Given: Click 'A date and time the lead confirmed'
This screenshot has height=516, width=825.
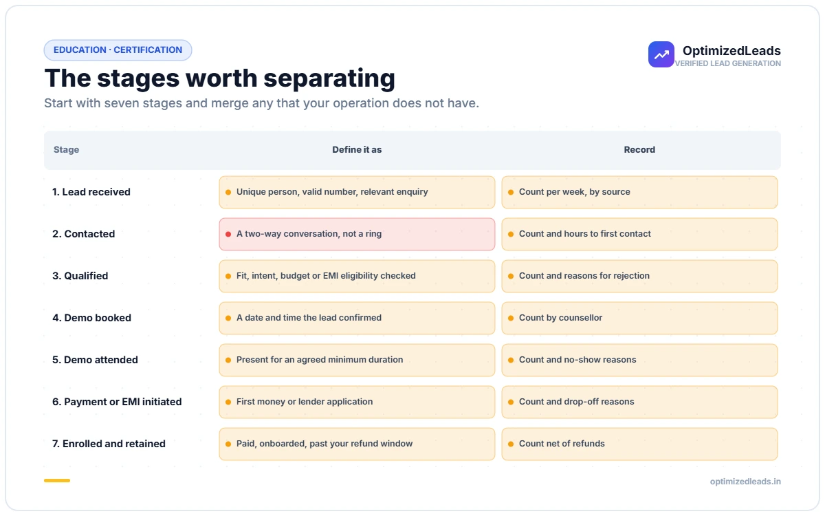Looking at the screenshot, I should coord(357,318).
